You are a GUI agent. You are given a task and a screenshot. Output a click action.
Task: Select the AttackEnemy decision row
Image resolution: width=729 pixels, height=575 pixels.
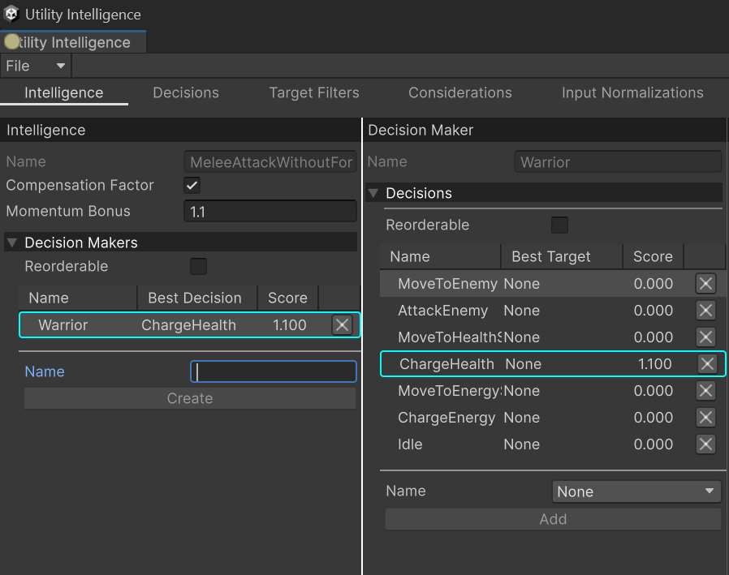[x=553, y=311]
